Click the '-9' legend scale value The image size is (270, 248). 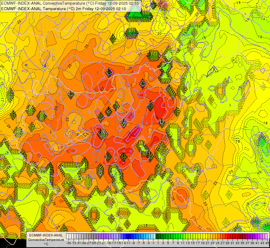coord(133,243)
